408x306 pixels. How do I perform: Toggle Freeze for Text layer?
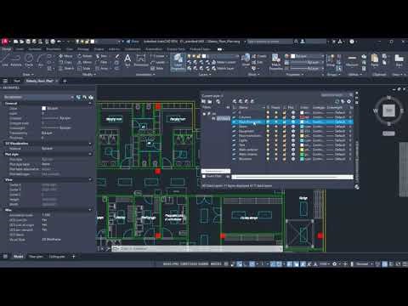pyautogui.click(x=276, y=145)
